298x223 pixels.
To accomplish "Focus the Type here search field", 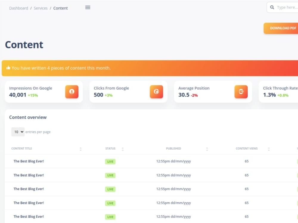I will [283, 7].
